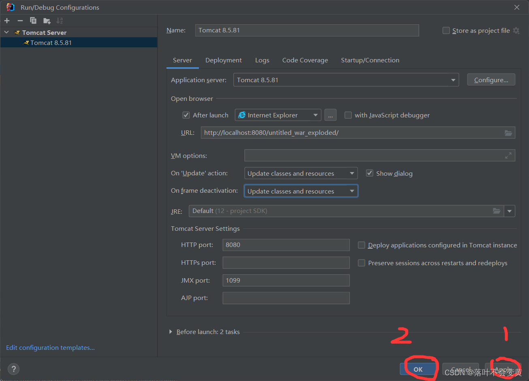Collapse the Tomcat Server tree node

point(6,32)
